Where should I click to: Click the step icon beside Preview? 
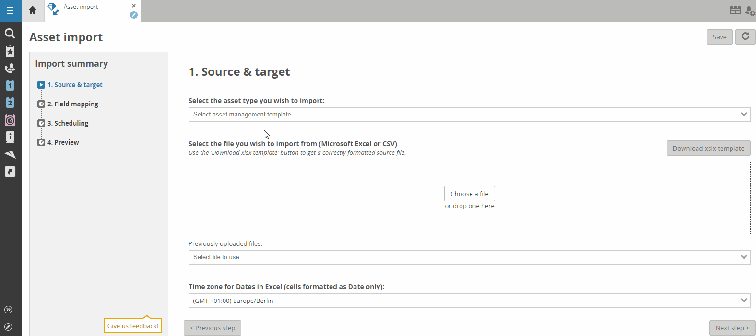coord(41,142)
